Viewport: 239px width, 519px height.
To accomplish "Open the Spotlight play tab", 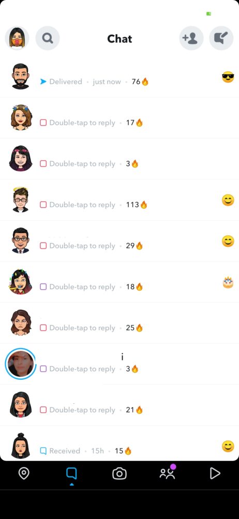I will tap(215, 474).
